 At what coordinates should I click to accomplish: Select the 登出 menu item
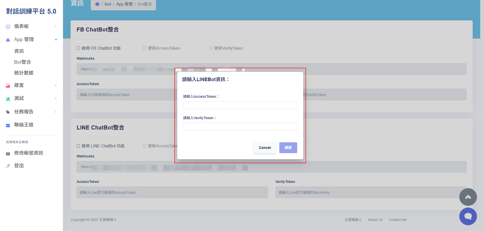pos(19,166)
